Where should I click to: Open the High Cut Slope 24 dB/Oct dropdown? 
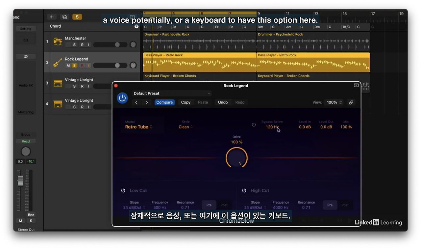[x=255, y=208]
